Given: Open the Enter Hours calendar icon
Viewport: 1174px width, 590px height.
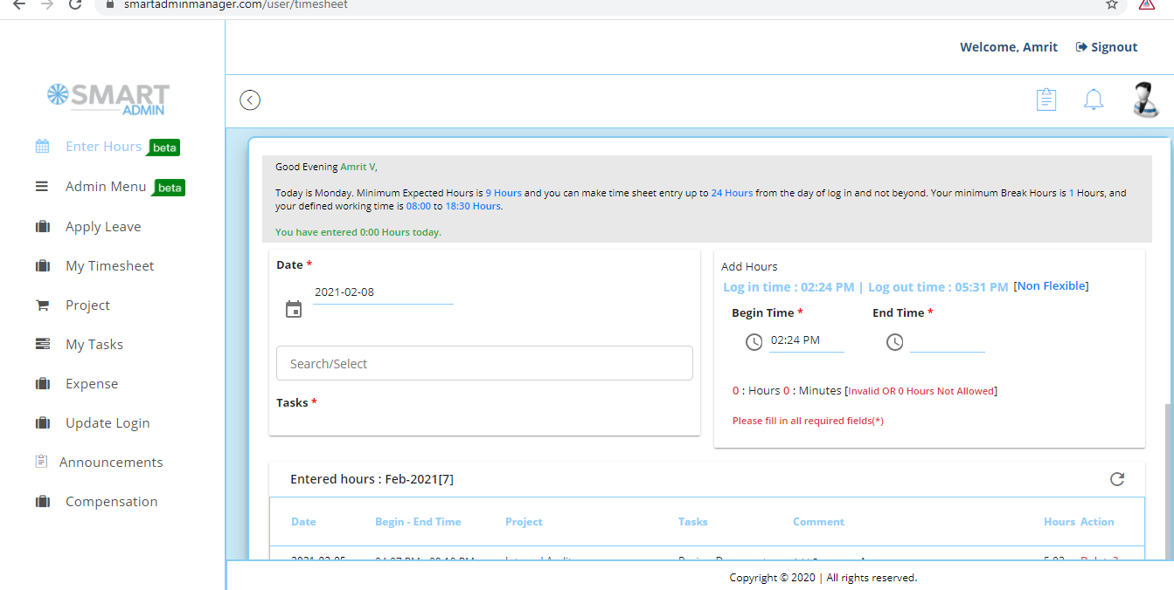Looking at the screenshot, I should (42, 146).
